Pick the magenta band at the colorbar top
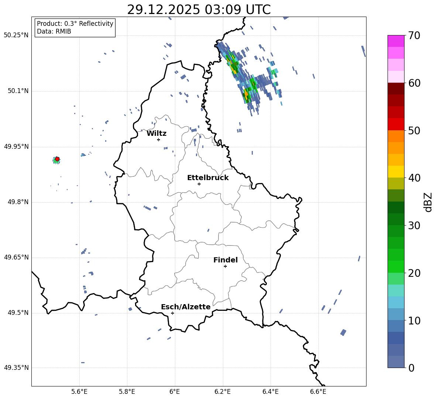Viewport: 437px width, 399px height. (396, 41)
